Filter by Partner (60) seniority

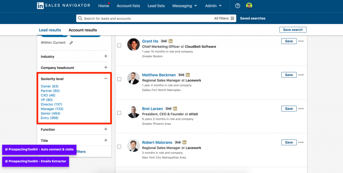click(x=50, y=91)
